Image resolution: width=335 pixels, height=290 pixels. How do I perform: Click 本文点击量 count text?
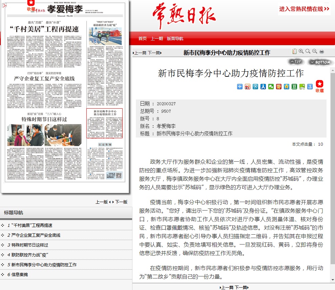pos(308,144)
